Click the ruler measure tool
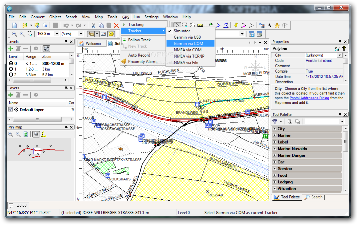This screenshot has width=358, height=225. 200,25
